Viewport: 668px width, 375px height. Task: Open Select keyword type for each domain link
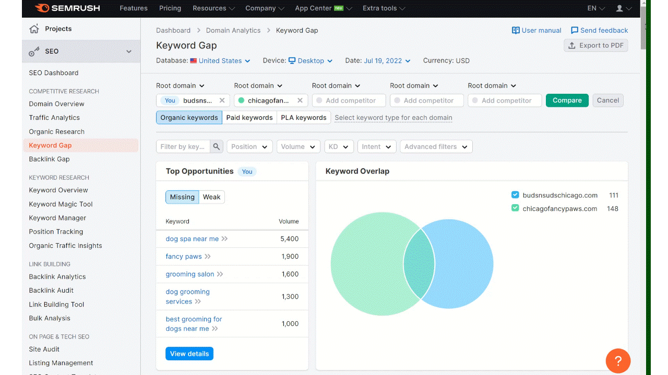[393, 118]
